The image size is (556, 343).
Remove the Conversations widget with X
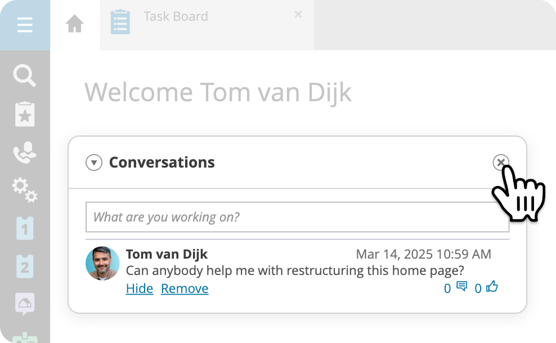pyautogui.click(x=501, y=163)
